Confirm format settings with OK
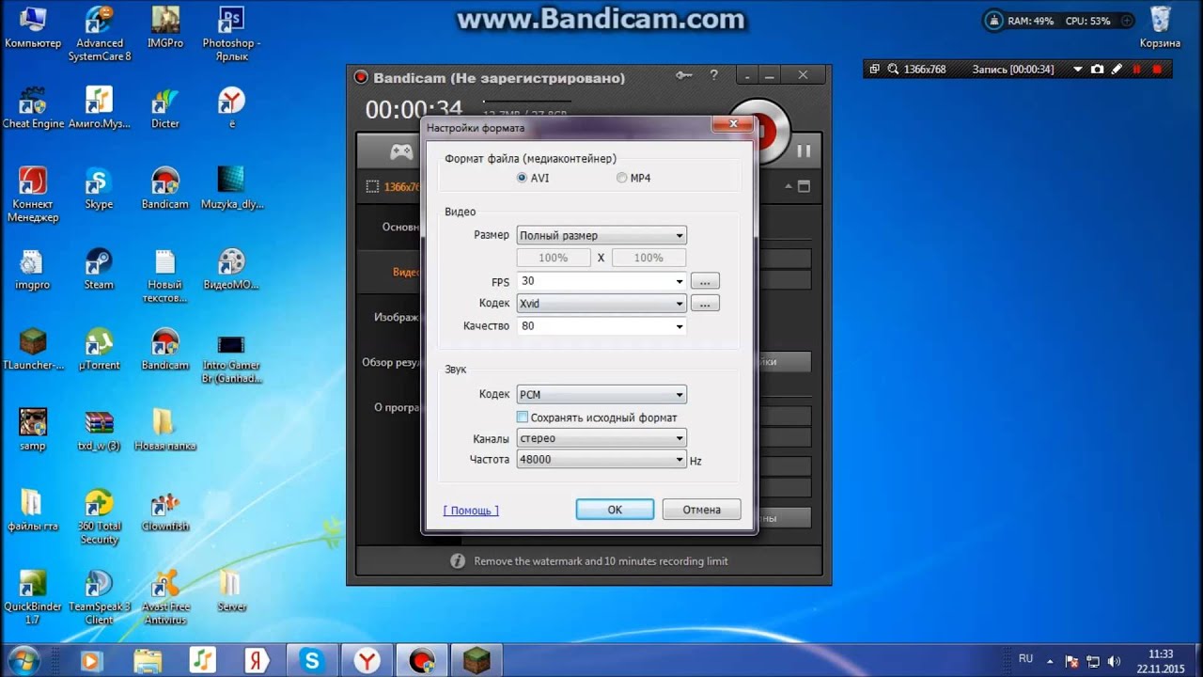 [x=615, y=510]
